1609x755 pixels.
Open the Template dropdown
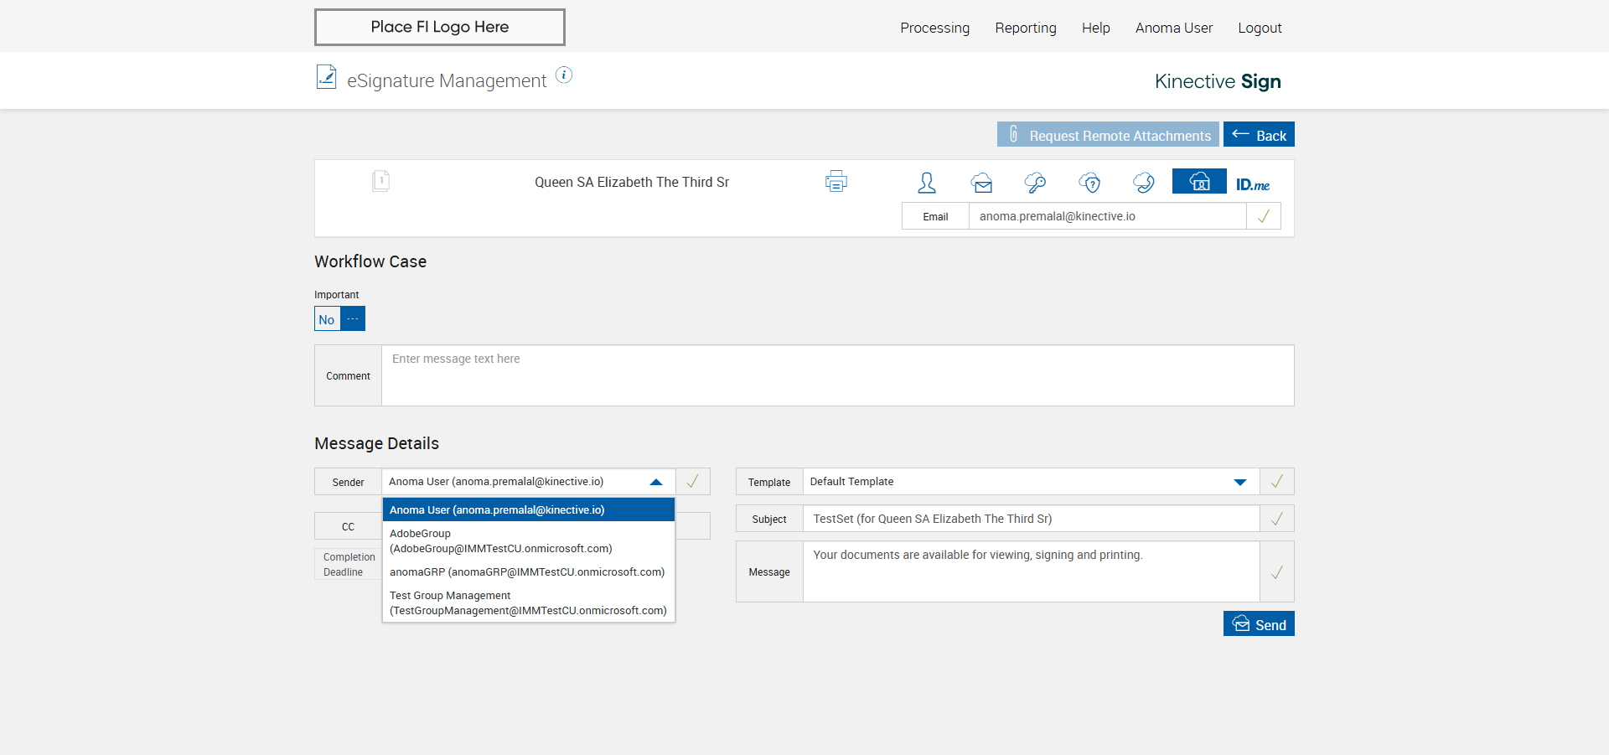pyautogui.click(x=1239, y=482)
